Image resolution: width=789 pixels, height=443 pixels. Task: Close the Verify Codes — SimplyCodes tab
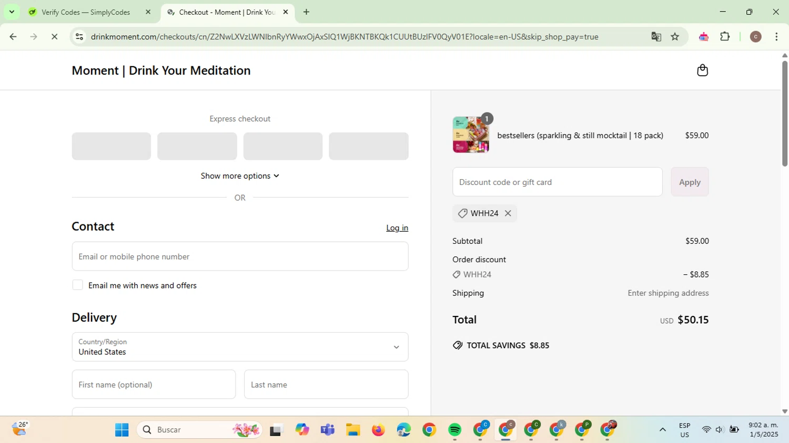point(148,12)
